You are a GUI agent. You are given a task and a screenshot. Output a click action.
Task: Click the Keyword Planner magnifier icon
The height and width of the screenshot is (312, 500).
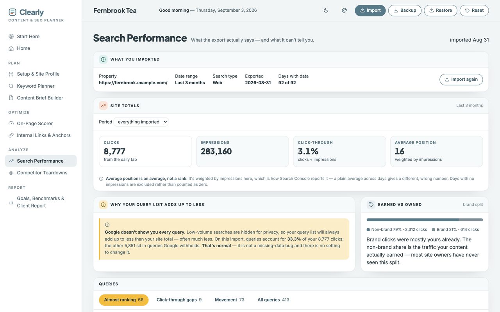[x=11, y=86]
